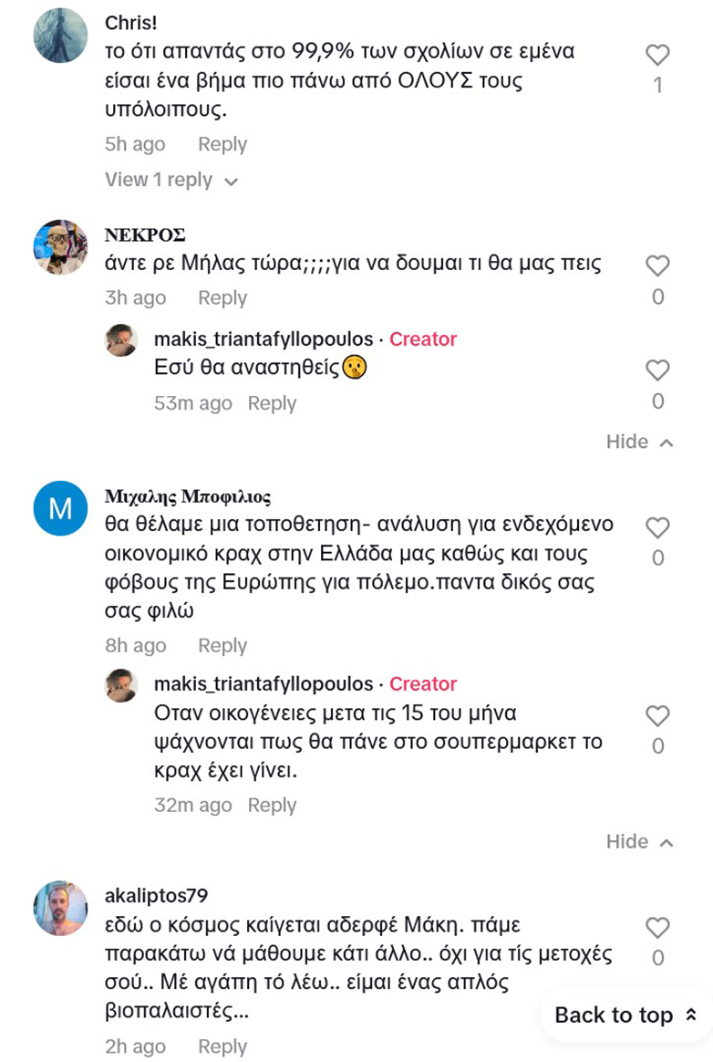Expand "View 1 reply" under Chris!'s comment
This screenshot has height=1062, width=713.
click(x=170, y=181)
